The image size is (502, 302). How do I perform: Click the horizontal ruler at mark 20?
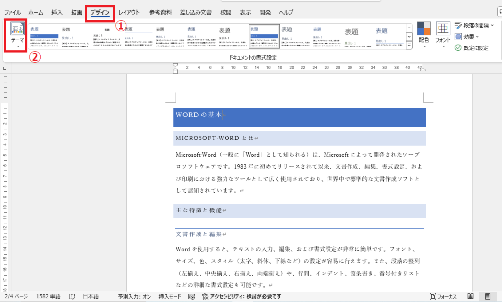coord(291,68)
